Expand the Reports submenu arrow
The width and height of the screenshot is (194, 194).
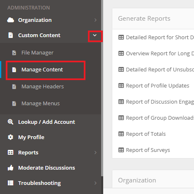(x=95, y=152)
